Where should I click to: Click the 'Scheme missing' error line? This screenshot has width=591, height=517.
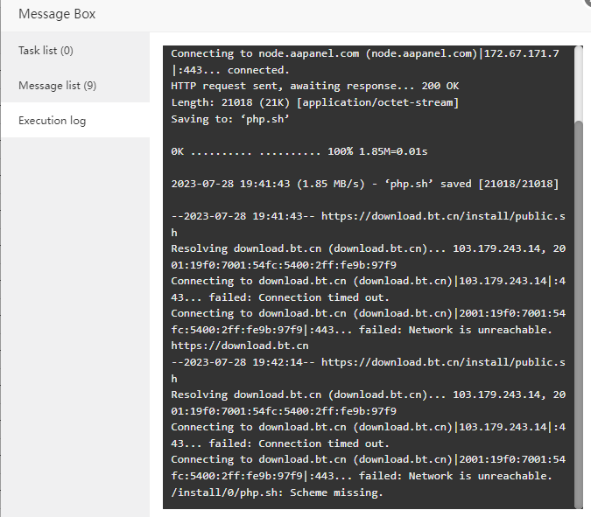tap(277, 493)
